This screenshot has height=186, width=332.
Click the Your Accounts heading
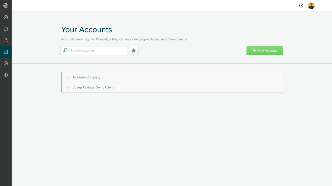(x=87, y=30)
